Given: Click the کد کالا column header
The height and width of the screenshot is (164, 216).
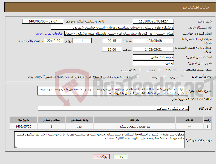Looking at the screenshot, I should [x=189, y=120].
